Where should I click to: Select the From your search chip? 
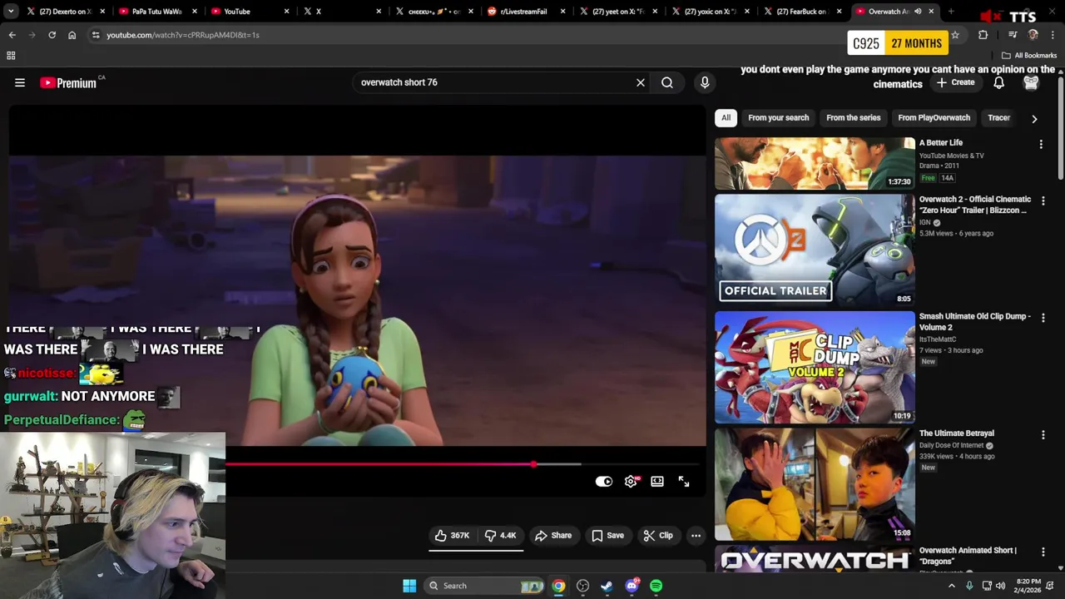point(778,118)
